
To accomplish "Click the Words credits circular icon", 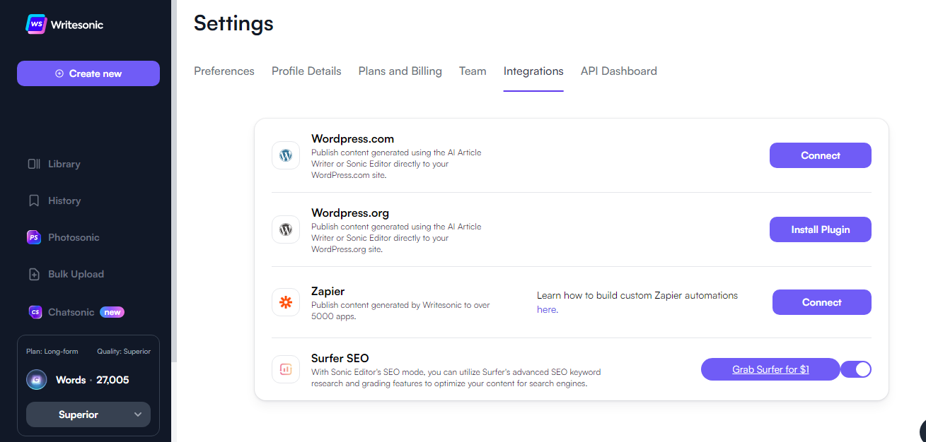I will pyautogui.click(x=36, y=380).
